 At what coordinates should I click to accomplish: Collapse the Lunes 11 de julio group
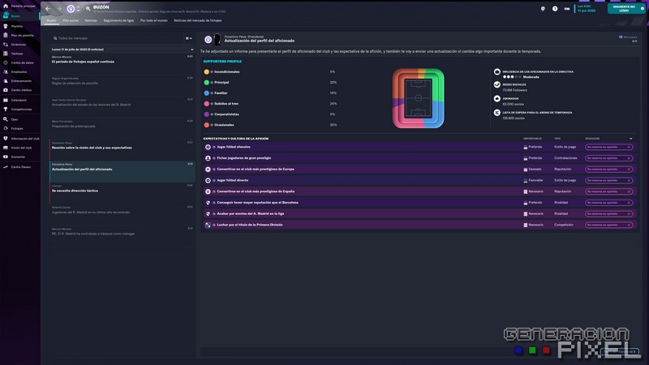pyautogui.click(x=191, y=49)
